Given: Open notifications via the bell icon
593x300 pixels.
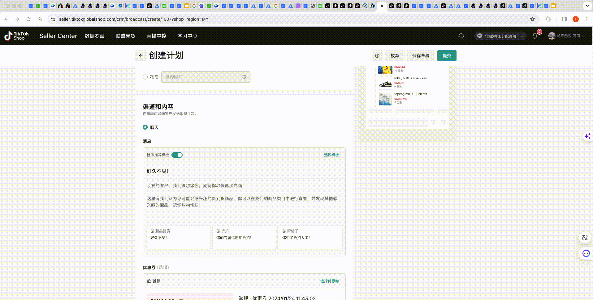Looking at the screenshot, I should [x=535, y=36].
